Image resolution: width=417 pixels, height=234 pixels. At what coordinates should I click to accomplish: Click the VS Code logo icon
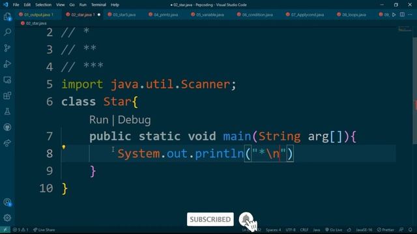click(x=6, y=5)
